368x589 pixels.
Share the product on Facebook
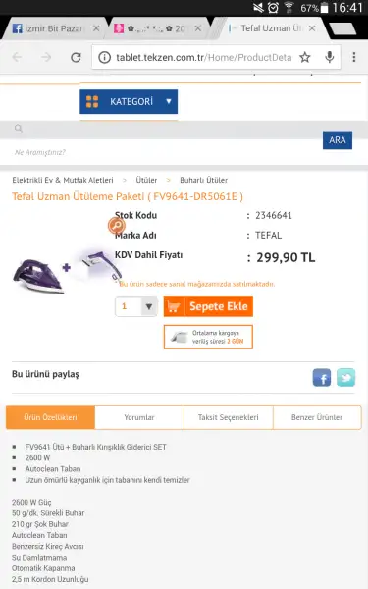pyautogui.click(x=322, y=378)
